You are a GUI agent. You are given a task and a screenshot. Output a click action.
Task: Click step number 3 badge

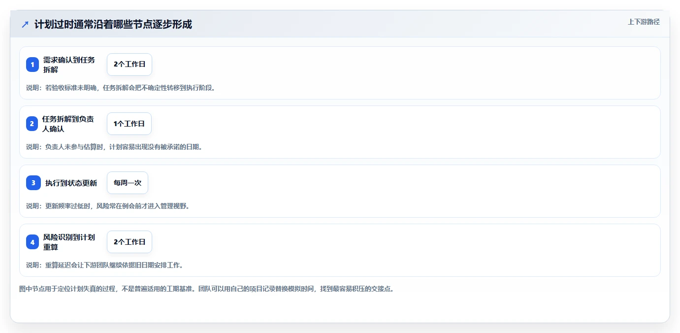click(x=33, y=183)
